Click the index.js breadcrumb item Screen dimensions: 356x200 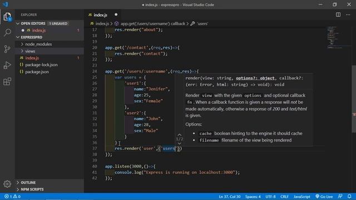click(x=102, y=23)
